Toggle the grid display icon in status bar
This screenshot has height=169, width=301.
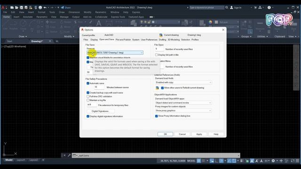click(x=199, y=161)
